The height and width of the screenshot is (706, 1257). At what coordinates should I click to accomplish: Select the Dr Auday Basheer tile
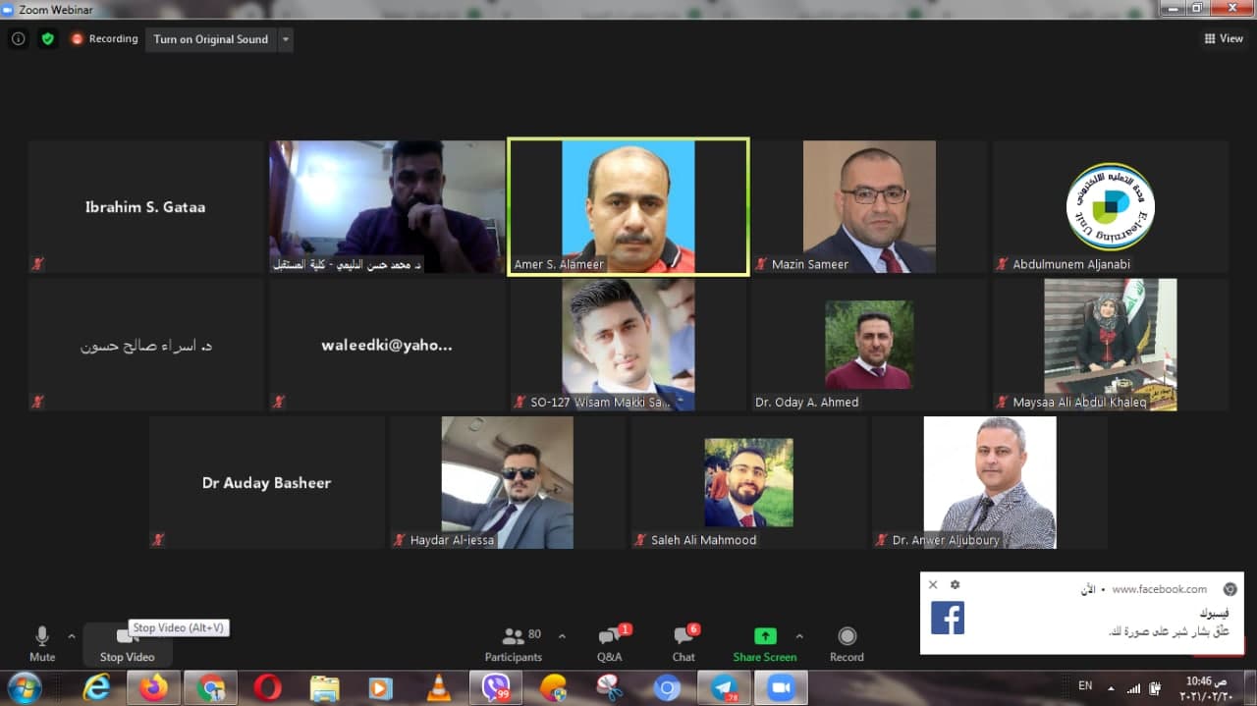pos(267,482)
